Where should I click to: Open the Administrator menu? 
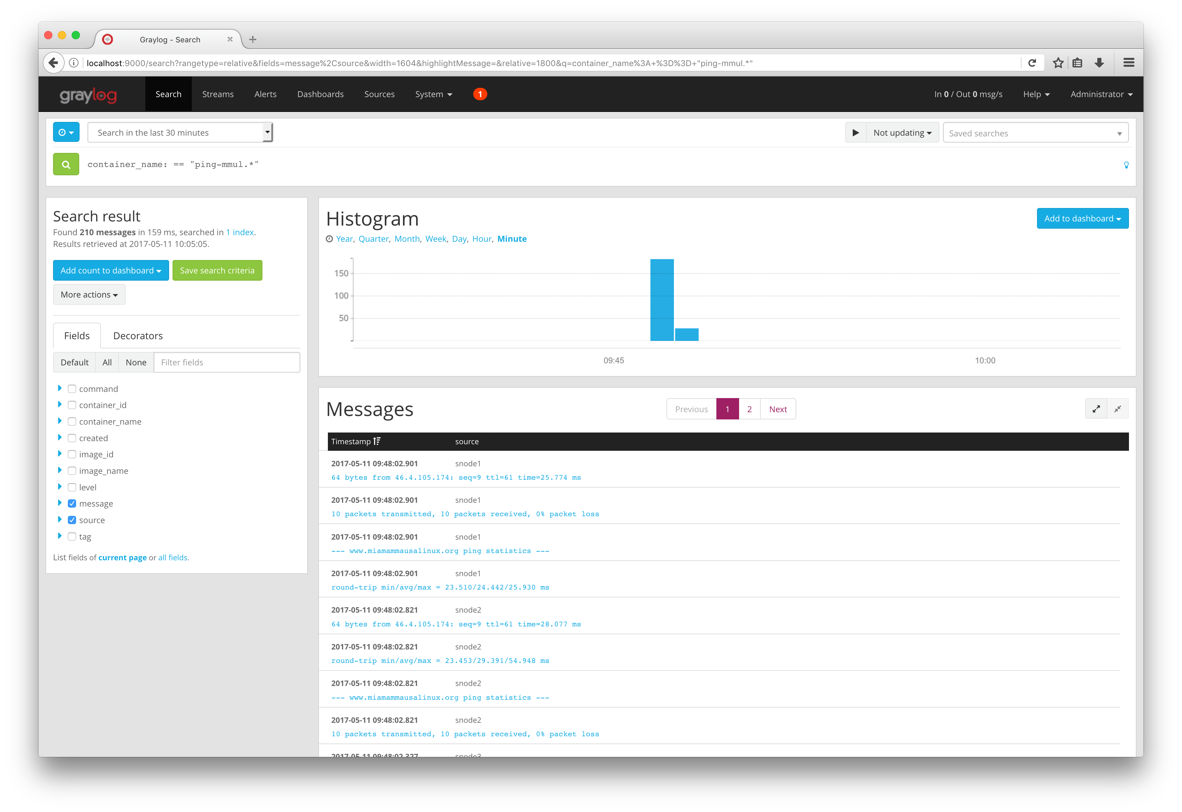coord(1101,94)
